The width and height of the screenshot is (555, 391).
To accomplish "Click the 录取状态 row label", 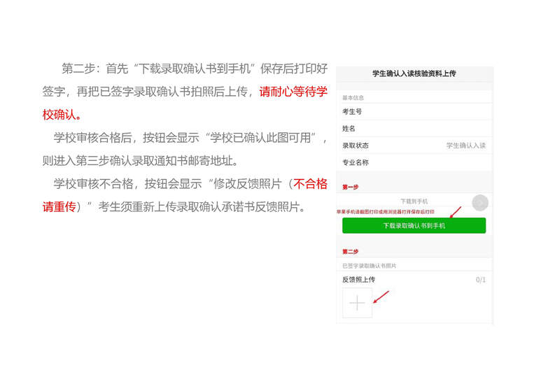I will (356, 145).
